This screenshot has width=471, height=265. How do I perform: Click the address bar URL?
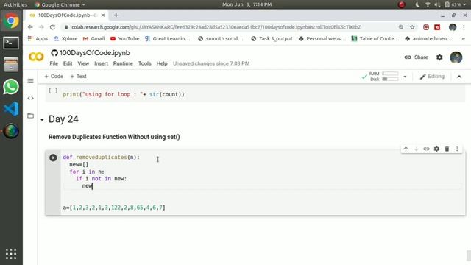216,27
